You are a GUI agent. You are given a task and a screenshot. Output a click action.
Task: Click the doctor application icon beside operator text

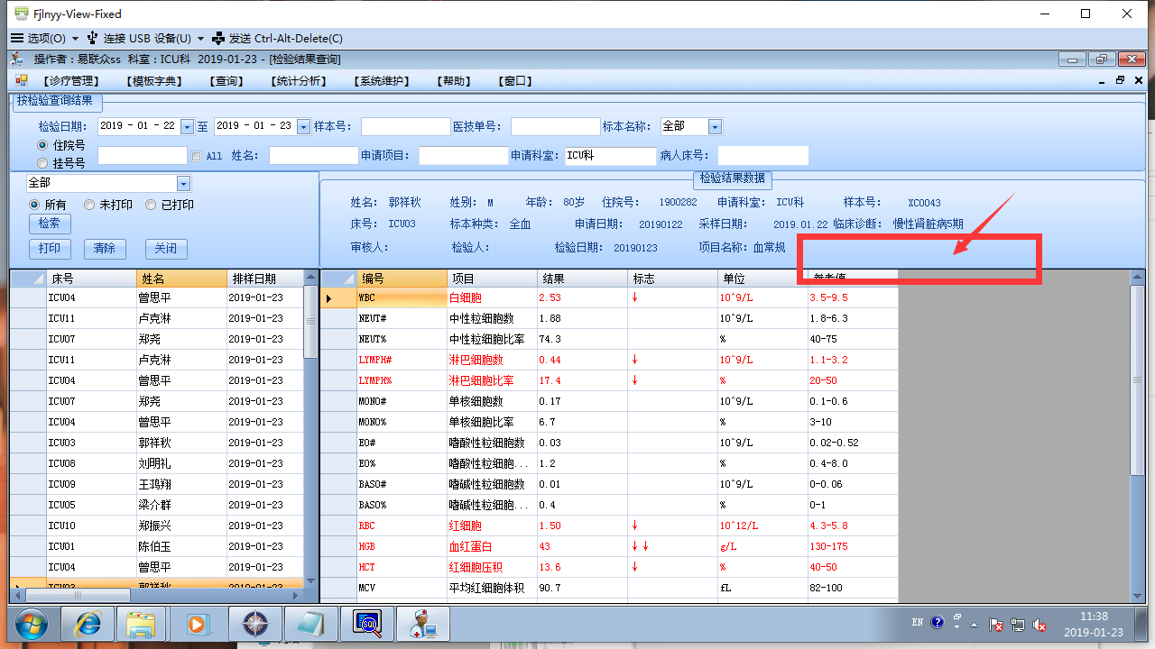17,59
